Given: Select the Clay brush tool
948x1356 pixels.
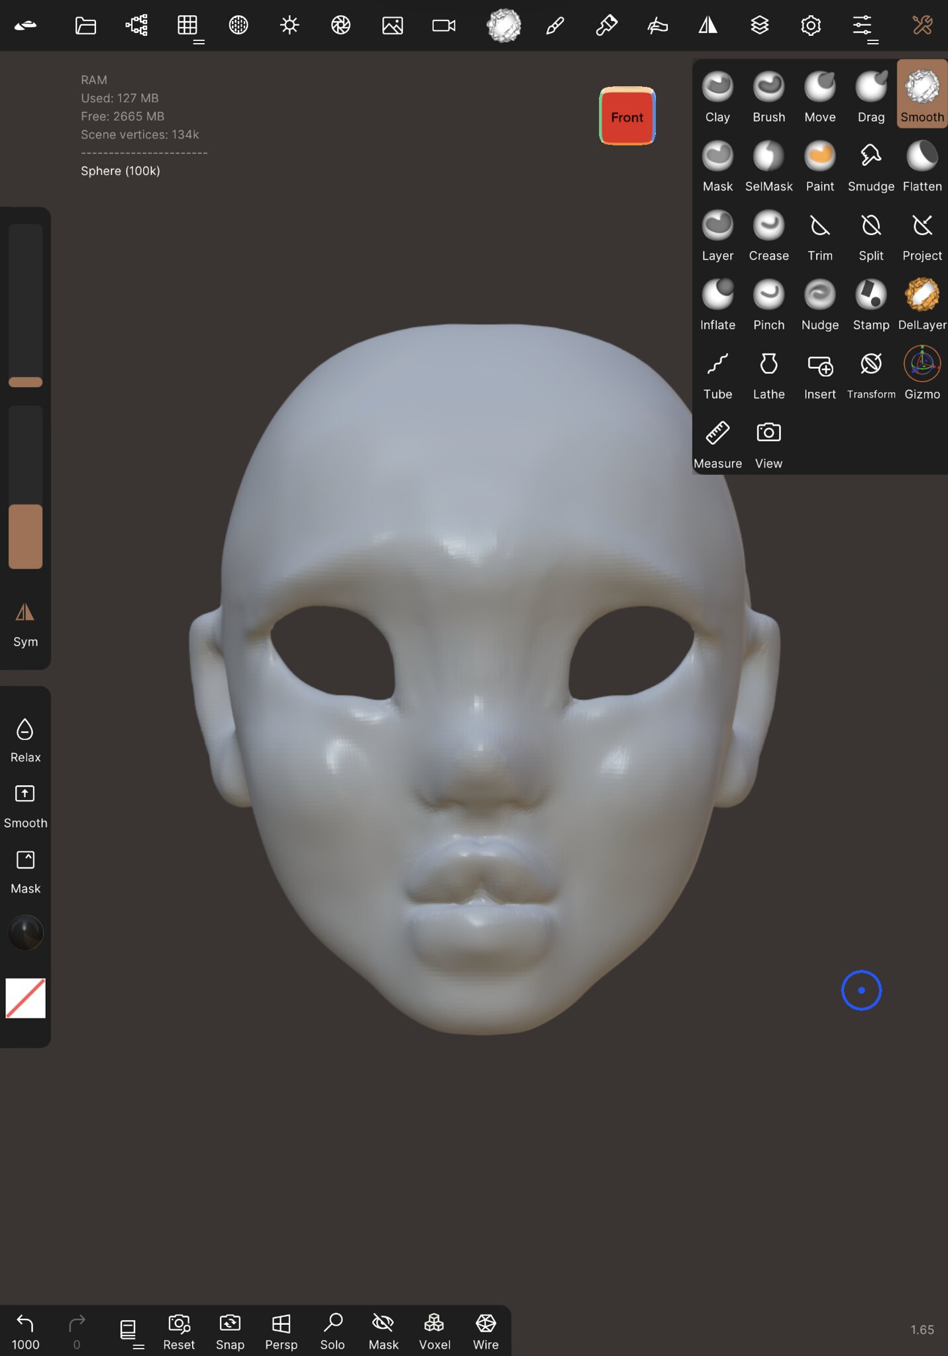Looking at the screenshot, I should [717, 97].
